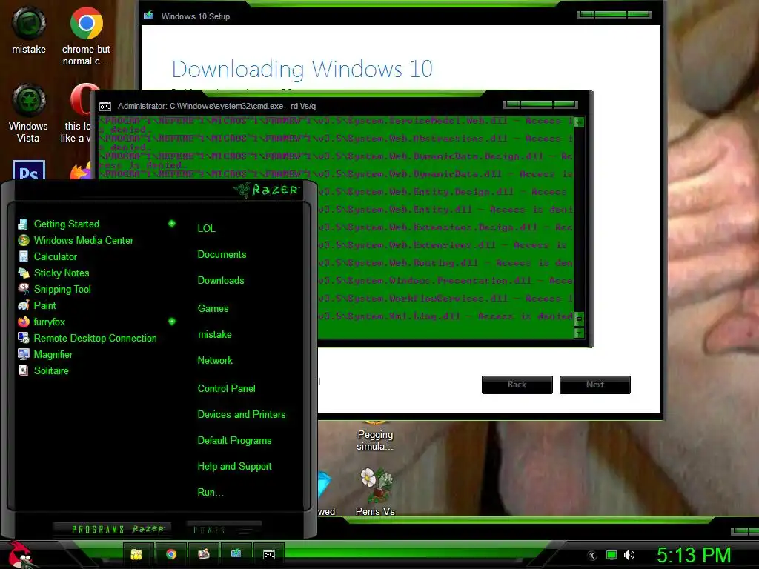Click the POWER button in start menu
The height and width of the screenshot is (569, 759).
[210, 530]
